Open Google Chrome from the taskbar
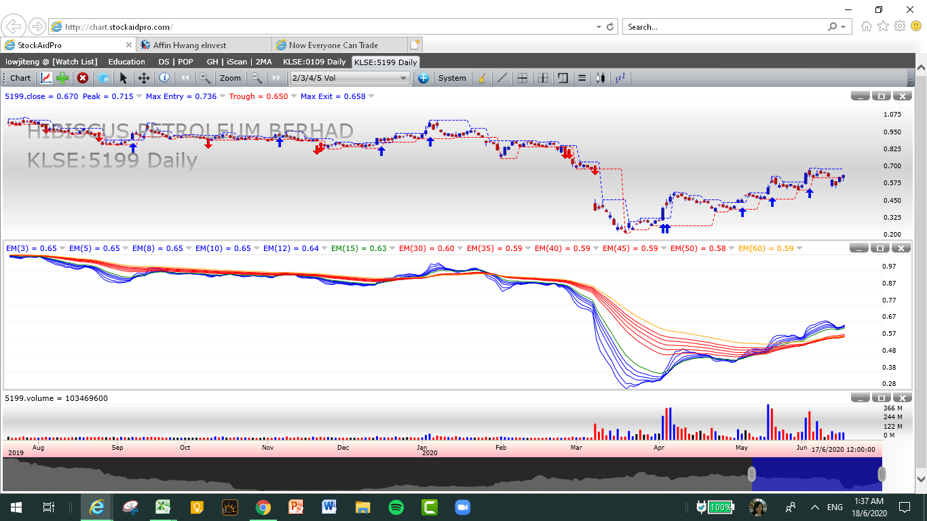This screenshot has height=521, width=927. [263, 507]
